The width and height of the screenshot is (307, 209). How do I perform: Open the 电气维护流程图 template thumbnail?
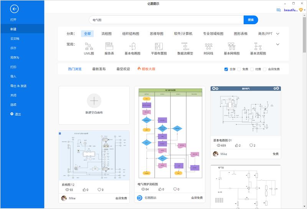click(x=170, y=133)
